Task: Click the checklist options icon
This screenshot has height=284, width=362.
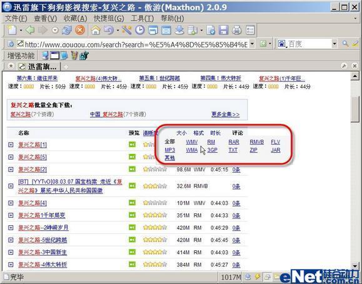Action: click(250, 30)
